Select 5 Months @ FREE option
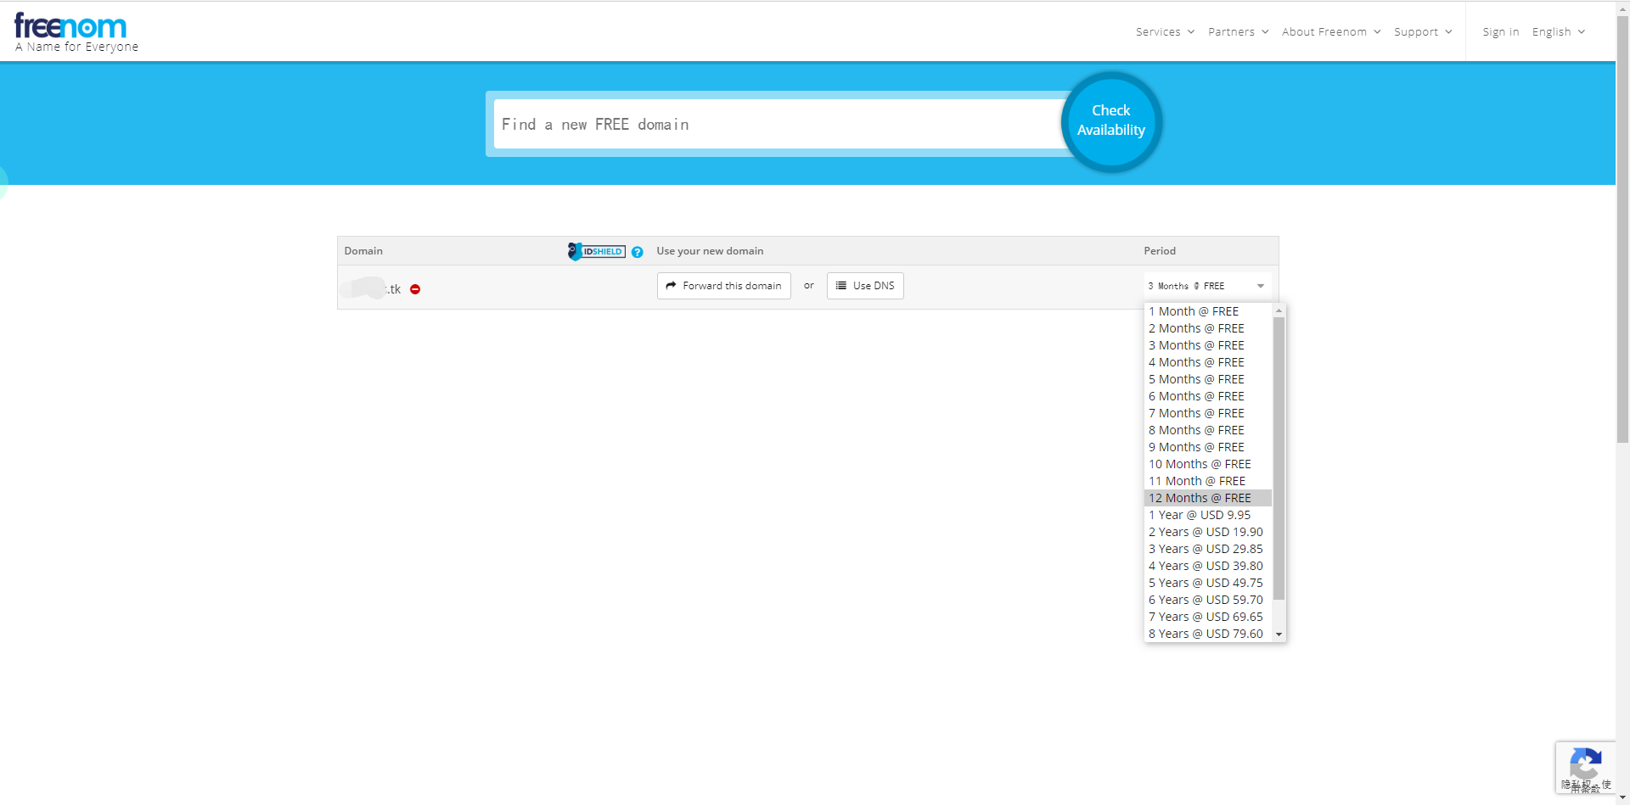Screen dimensions: 1630x805 click(x=1208, y=379)
